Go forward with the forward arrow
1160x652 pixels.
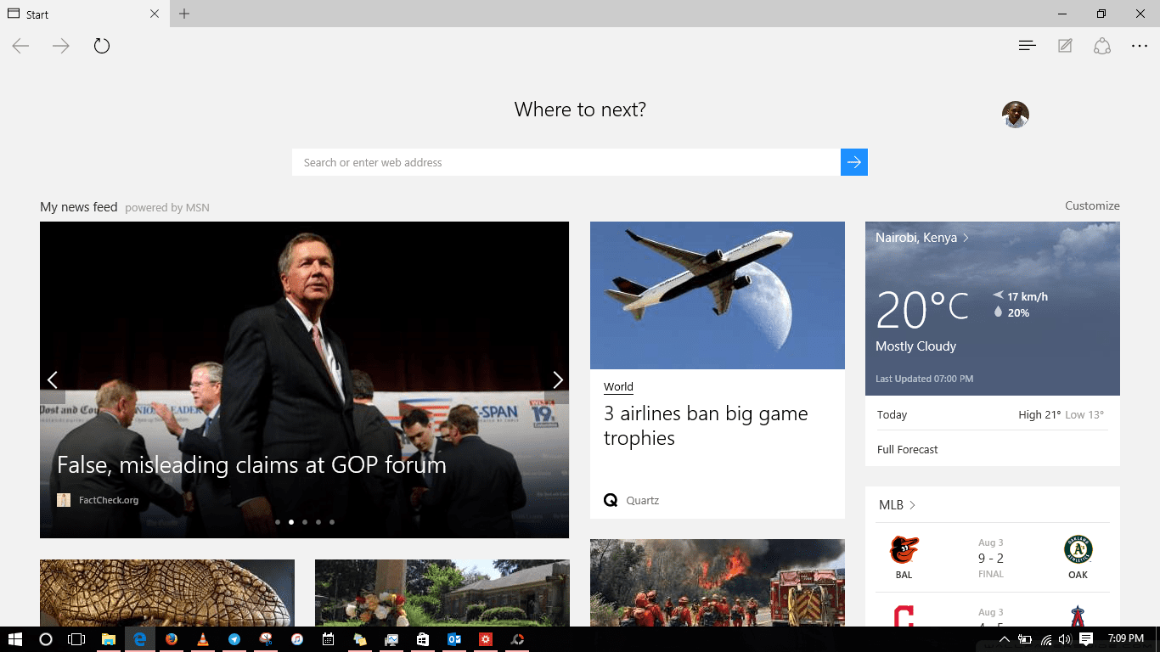point(61,46)
